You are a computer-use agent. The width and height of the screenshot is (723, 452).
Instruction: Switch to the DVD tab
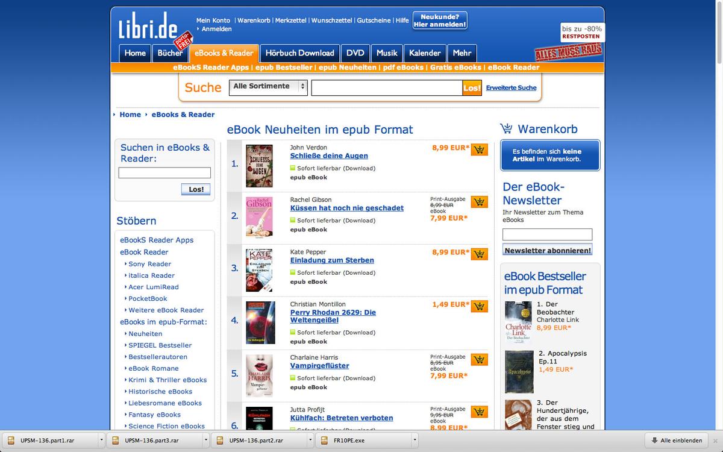tap(355, 53)
